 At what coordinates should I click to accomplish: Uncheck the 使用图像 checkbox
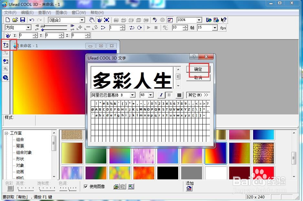(x=86, y=186)
